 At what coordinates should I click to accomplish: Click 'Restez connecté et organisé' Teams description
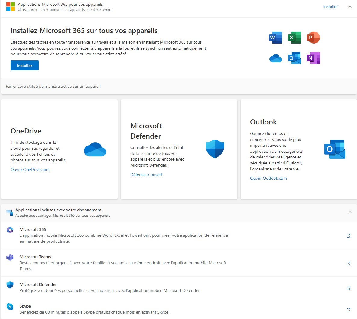click(x=123, y=266)
